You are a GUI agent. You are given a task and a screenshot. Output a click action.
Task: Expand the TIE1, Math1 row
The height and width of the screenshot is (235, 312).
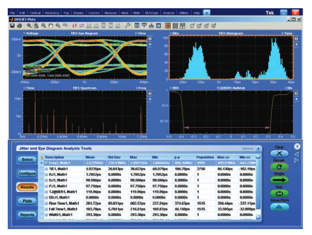point(46,169)
